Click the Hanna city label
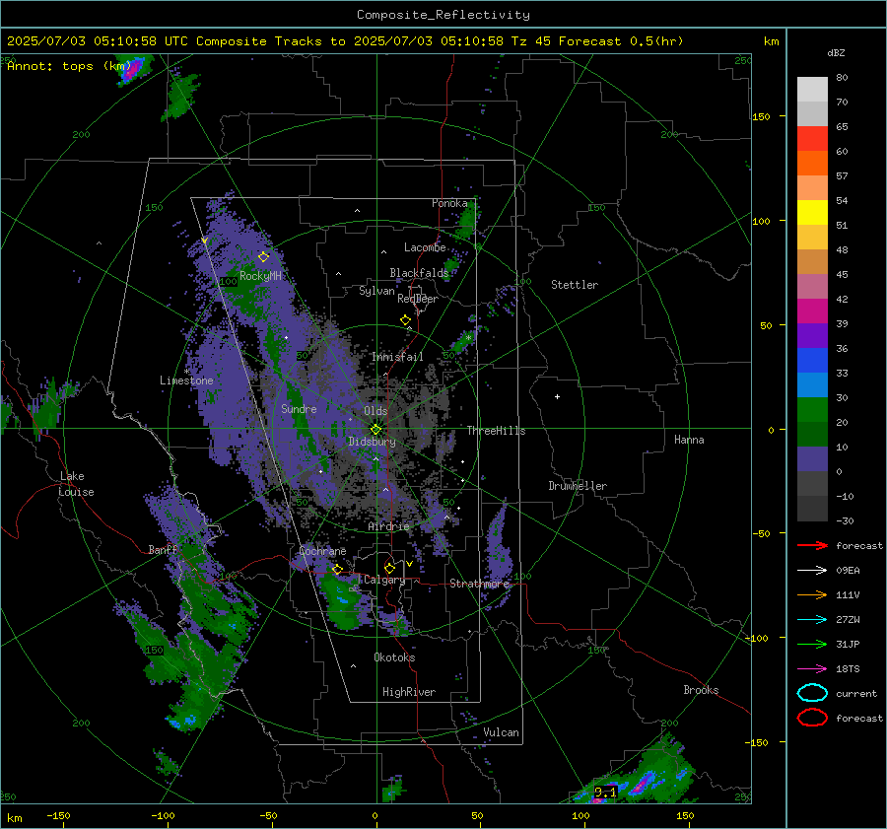The image size is (887, 829). tap(689, 440)
